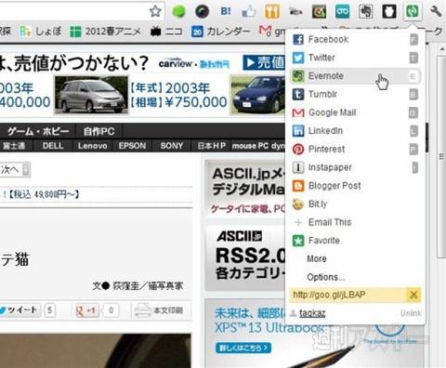The image size is (446, 368).
Task: Open the デジタルMa mail magazine banner
Action: coord(246,188)
